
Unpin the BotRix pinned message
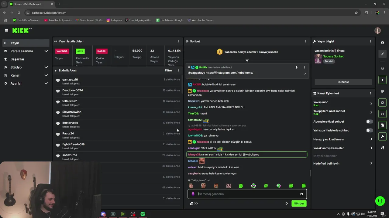click(x=297, y=68)
